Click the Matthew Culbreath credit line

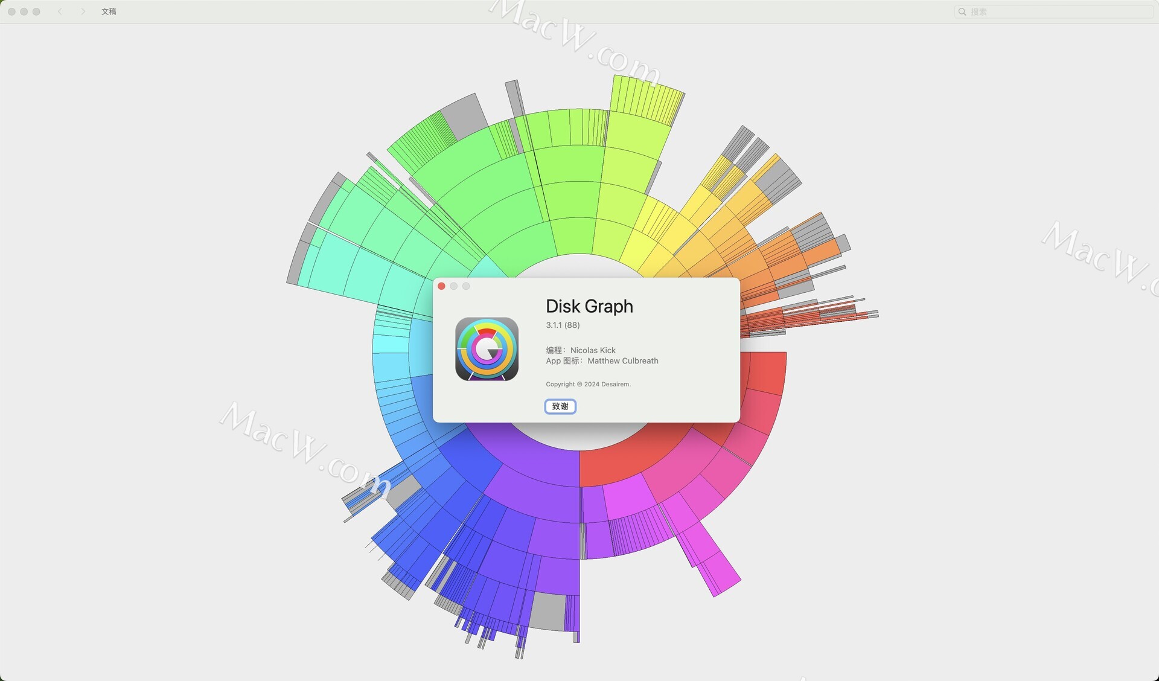pos(602,360)
